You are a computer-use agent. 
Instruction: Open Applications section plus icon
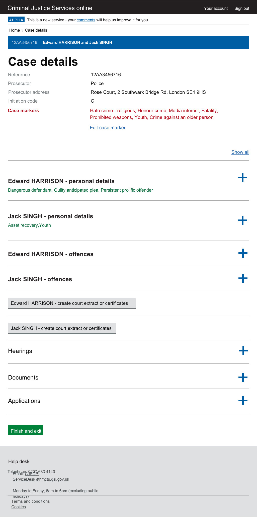click(243, 401)
